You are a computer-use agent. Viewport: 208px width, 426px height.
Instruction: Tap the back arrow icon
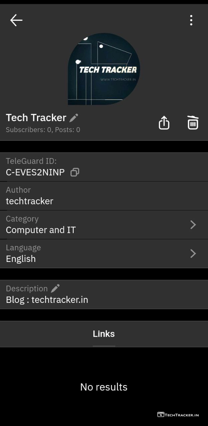point(16,20)
